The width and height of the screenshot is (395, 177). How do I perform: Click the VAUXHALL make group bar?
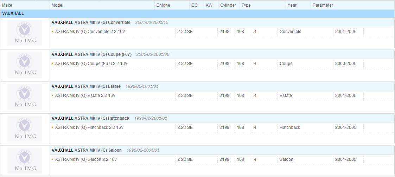pos(197,14)
